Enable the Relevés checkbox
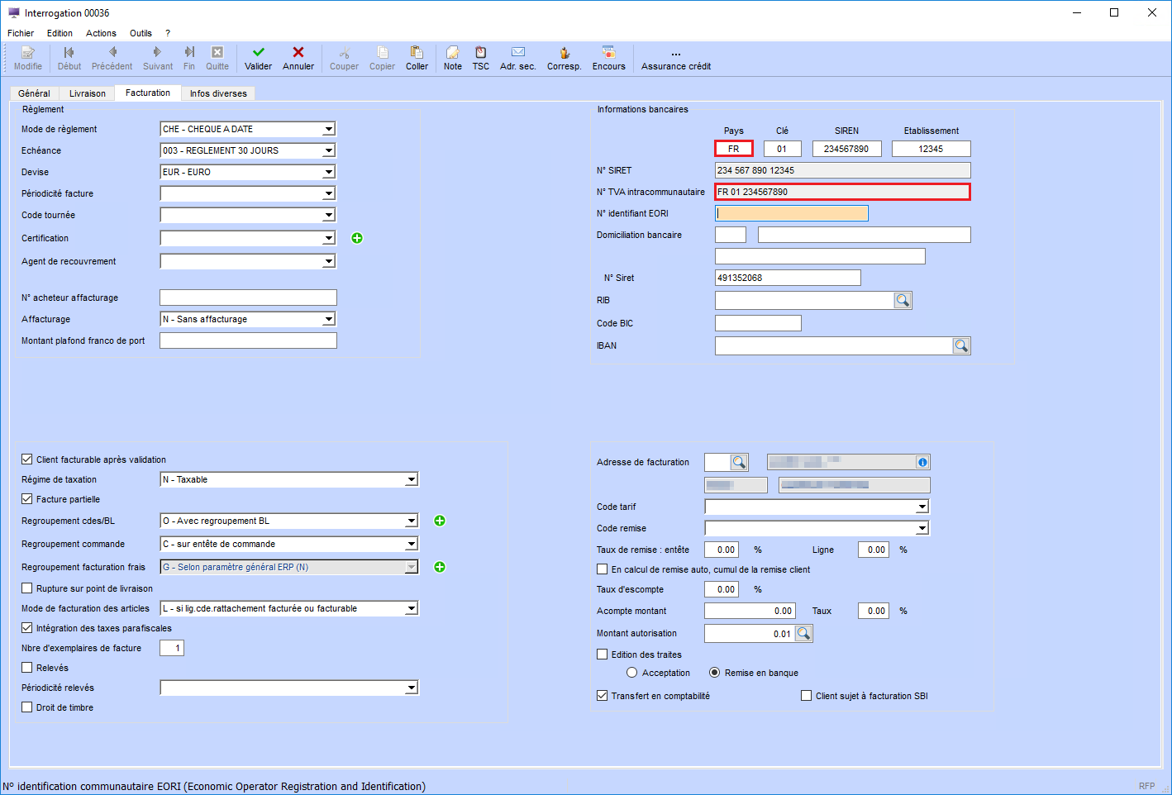 coord(27,668)
